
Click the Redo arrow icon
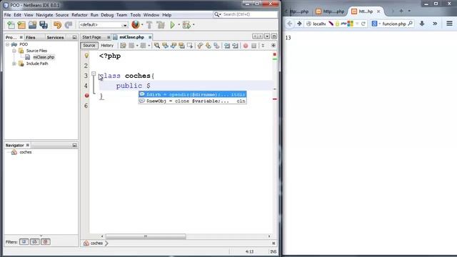coord(69,25)
